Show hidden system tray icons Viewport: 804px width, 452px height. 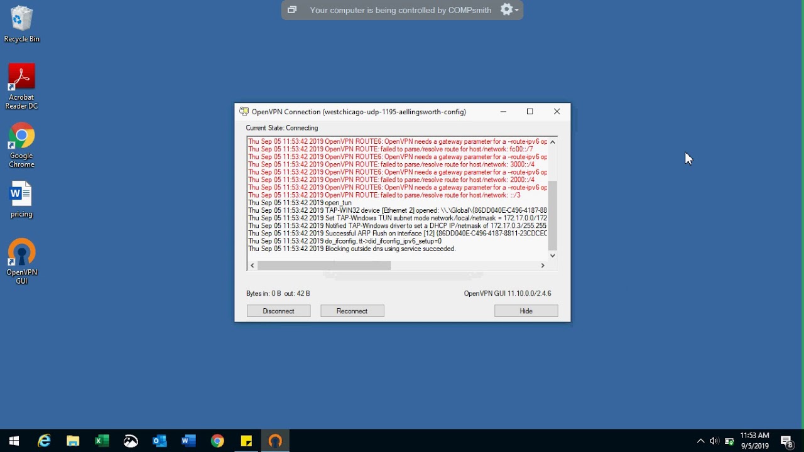pyautogui.click(x=701, y=441)
